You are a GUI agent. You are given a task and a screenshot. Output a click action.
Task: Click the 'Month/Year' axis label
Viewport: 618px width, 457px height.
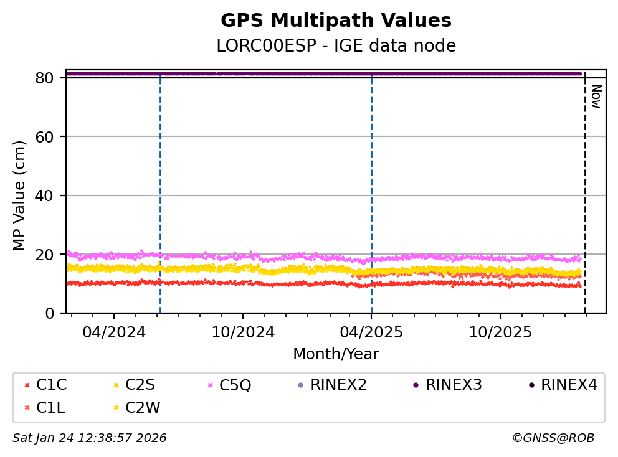tap(336, 354)
